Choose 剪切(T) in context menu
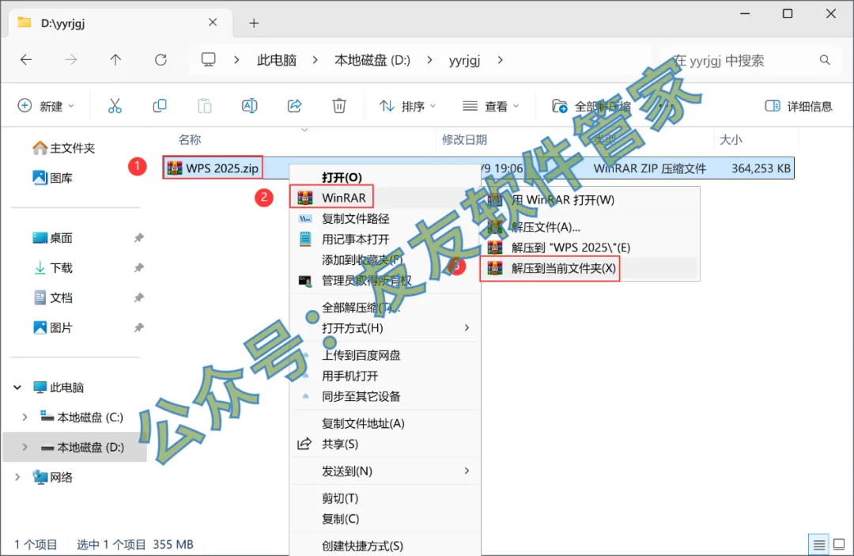 pyautogui.click(x=340, y=498)
